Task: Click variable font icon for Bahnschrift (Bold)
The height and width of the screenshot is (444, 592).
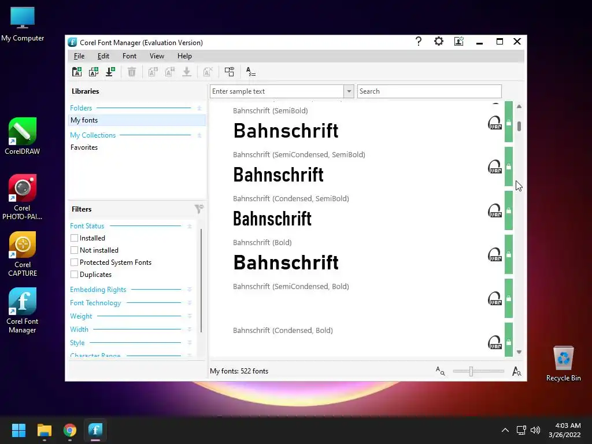Action: (495, 255)
